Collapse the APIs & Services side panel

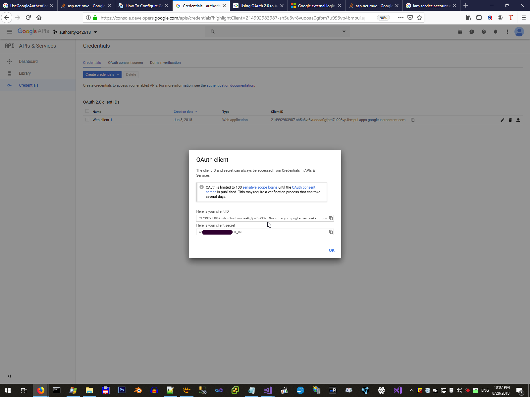point(9,376)
